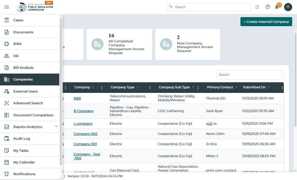
Task: Open the Company 002 link
Action: 85,134
